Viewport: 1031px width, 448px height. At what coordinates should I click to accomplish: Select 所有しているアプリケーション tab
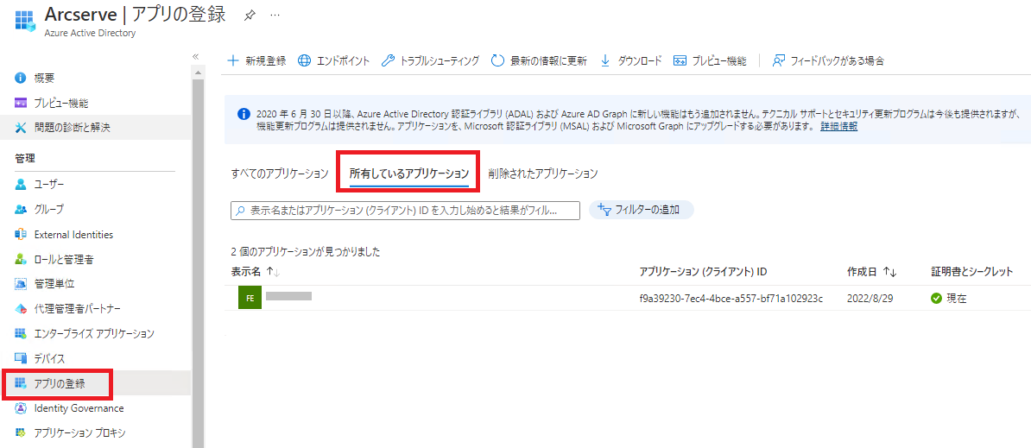pyautogui.click(x=409, y=174)
